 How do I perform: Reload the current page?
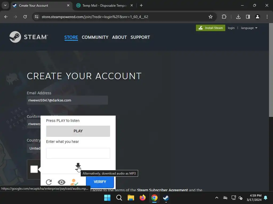(25, 17)
